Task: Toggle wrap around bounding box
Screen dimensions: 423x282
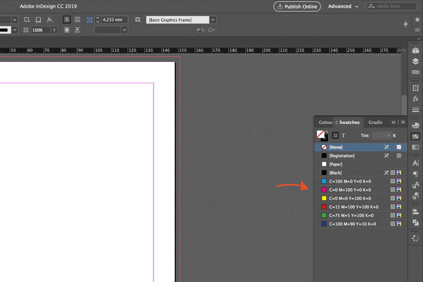Action: click(x=77, y=20)
